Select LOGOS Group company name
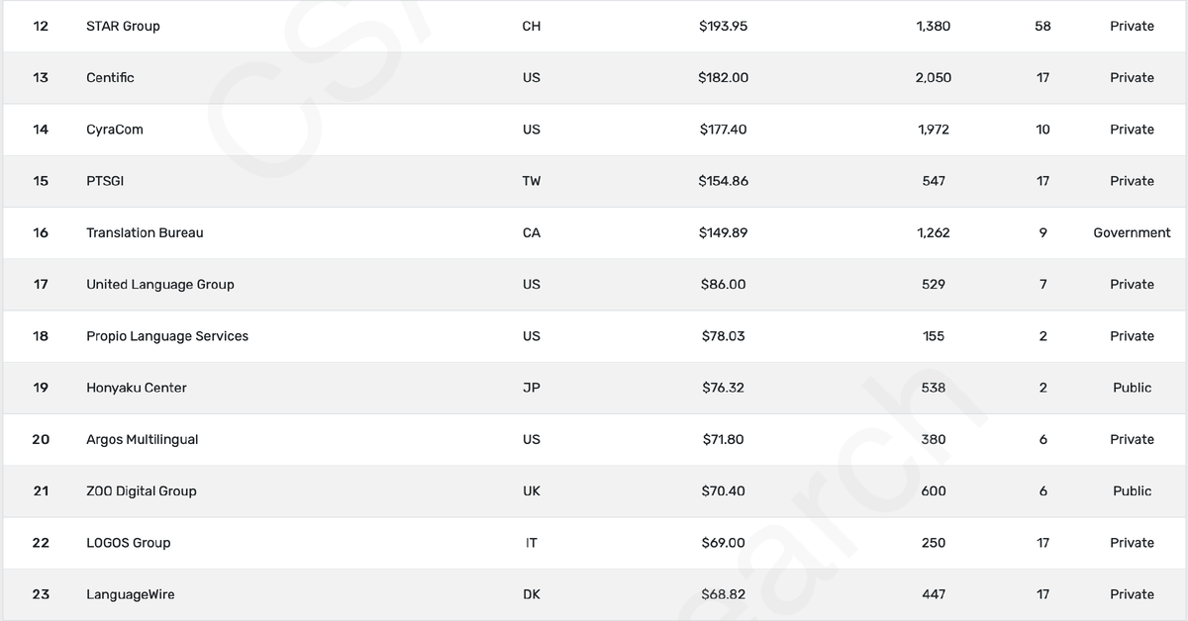 (129, 543)
